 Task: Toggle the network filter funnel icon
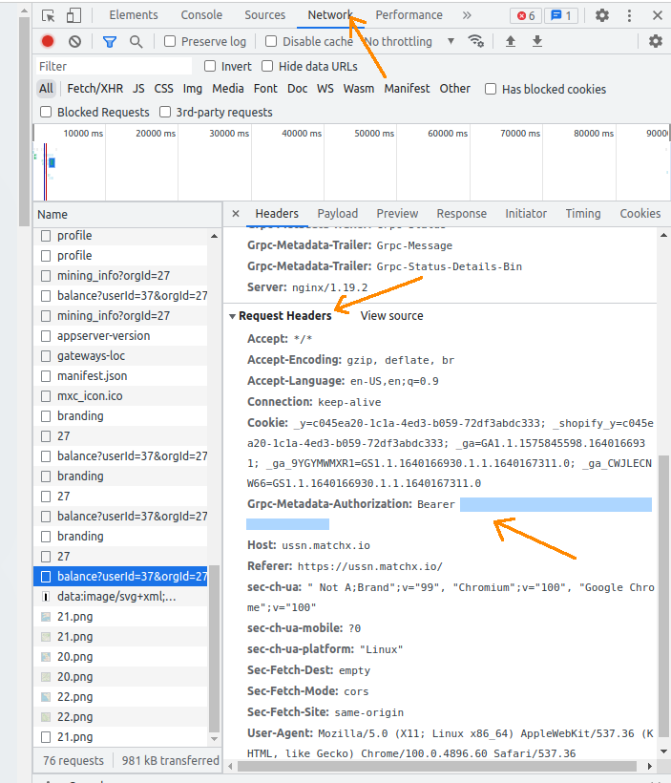pos(110,41)
